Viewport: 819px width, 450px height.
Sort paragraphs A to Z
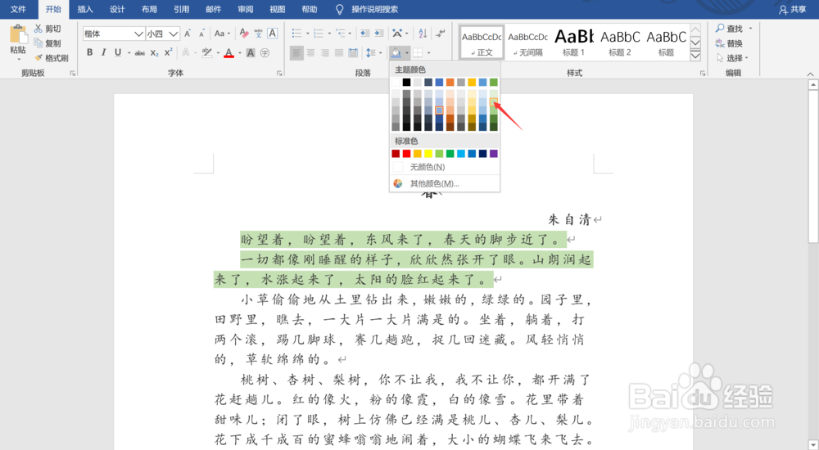click(x=423, y=34)
